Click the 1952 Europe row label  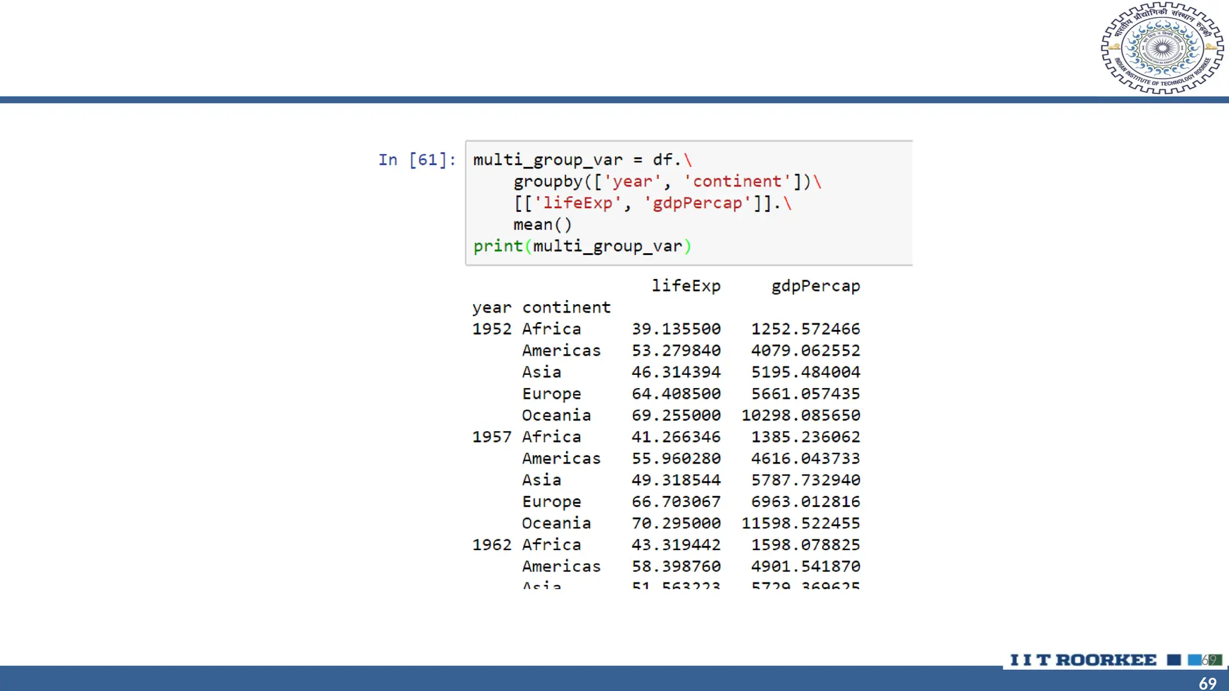click(551, 393)
